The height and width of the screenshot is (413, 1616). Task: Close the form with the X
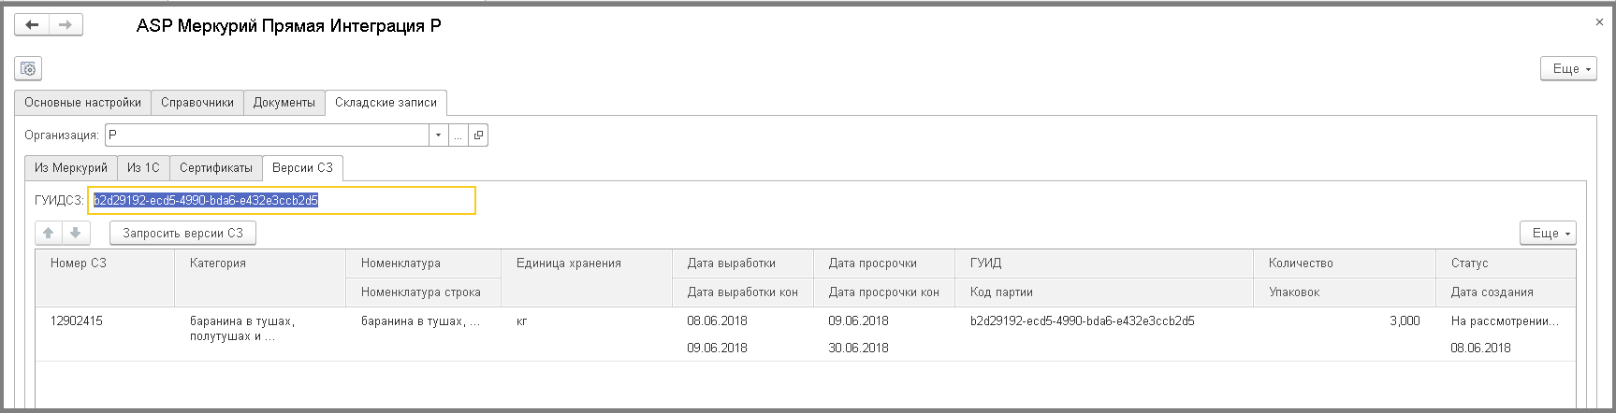1599,21
